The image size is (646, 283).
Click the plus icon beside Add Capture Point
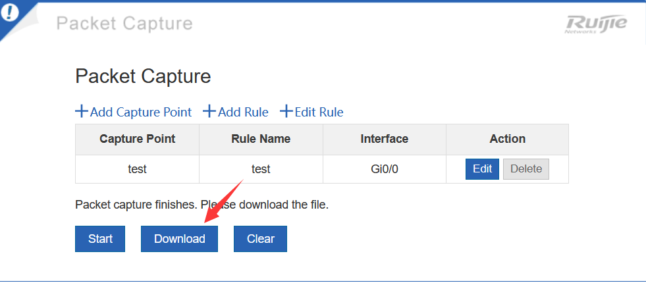click(x=82, y=111)
